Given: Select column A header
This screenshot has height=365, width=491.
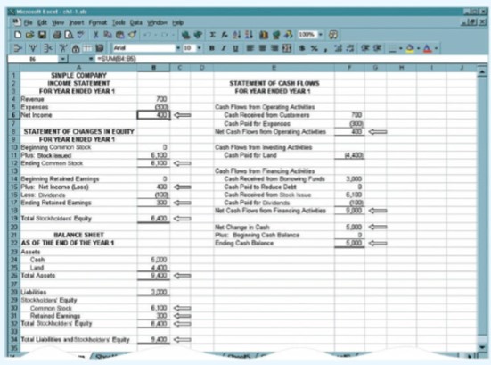Looking at the screenshot, I should (x=78, y=68).
